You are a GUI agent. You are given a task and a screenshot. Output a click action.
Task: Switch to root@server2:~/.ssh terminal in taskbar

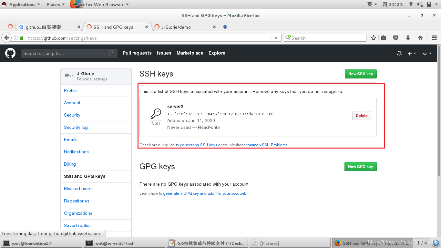pos(124,243)
